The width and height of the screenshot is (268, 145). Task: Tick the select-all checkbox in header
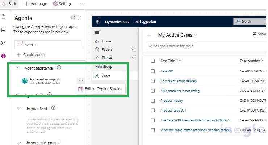pos(153,61)
